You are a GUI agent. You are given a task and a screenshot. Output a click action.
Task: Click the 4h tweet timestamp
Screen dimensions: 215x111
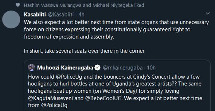(81, 14)
